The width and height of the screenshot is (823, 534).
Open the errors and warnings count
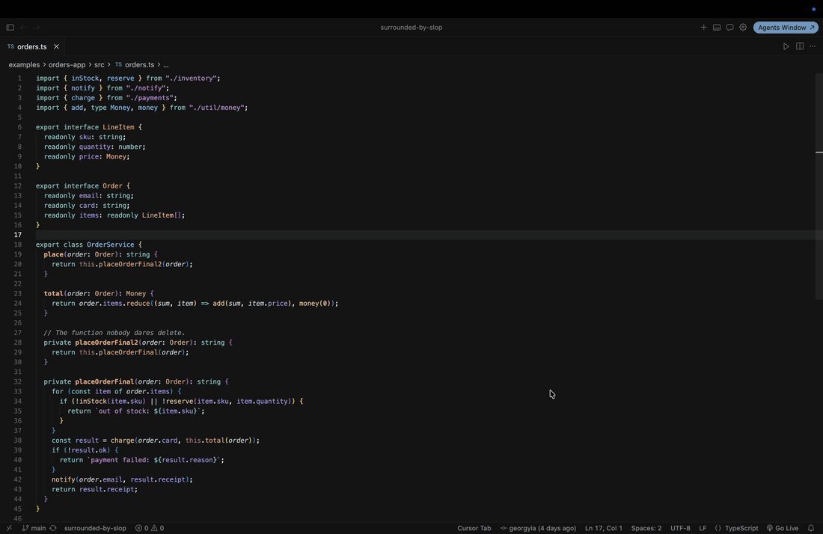coord(150,528)
